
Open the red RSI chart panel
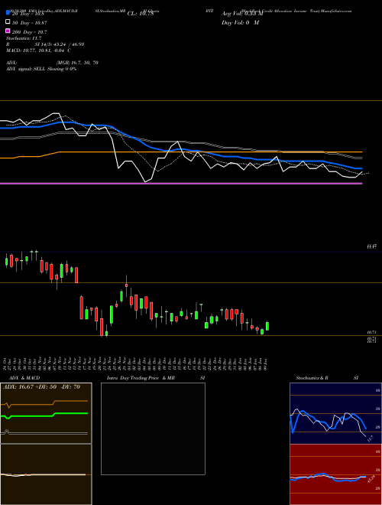pos(335,474)
